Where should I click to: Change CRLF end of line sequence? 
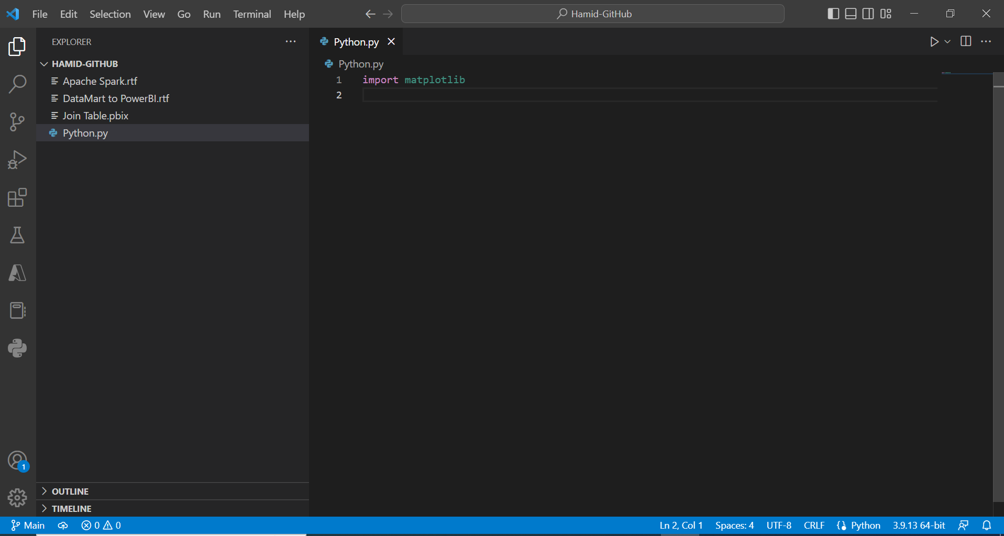click(x=814, y=526)
